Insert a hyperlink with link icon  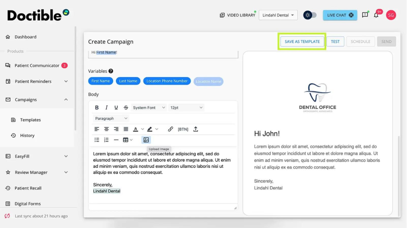(170, 129)
